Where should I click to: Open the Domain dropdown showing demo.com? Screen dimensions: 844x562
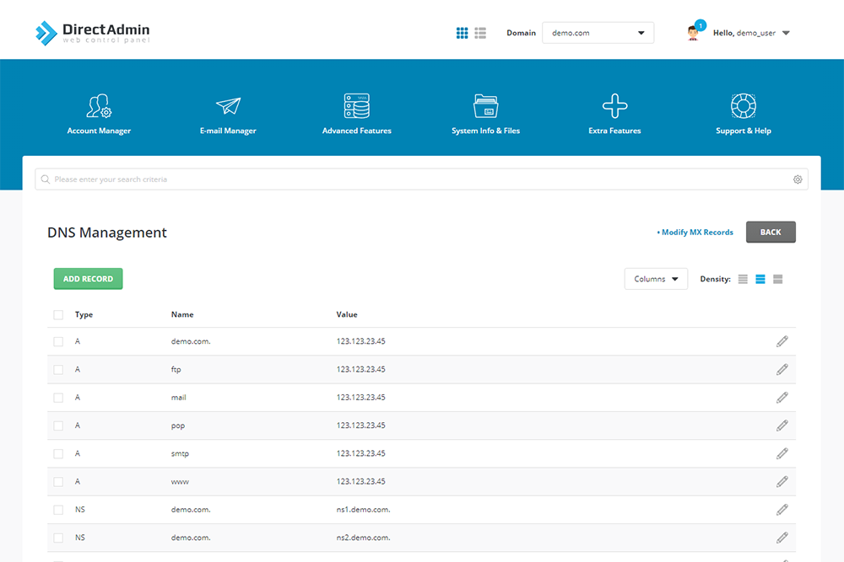click(598, 33)
